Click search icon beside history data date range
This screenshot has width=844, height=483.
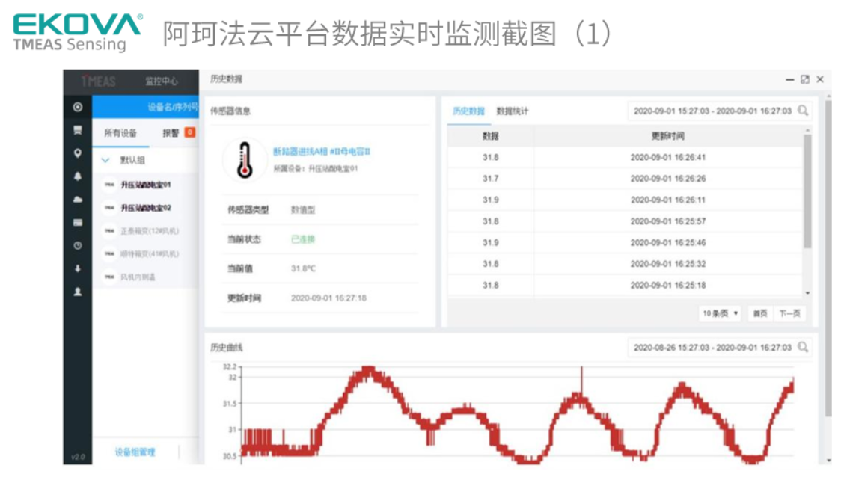pyautogui.click(x=803, y=111)
